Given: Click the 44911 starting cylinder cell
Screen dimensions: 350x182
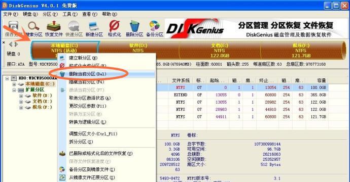Looking at the screenshot, I should click(x=221, y=117).
